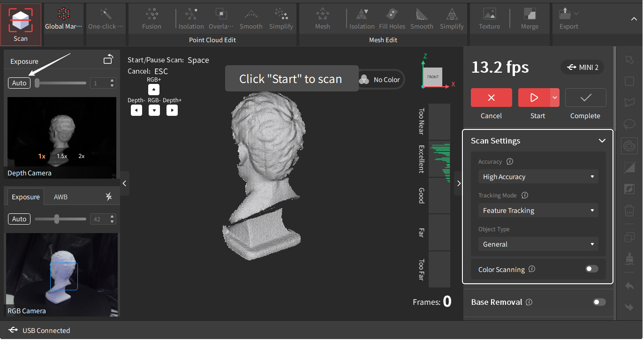Enable Base Removal
Image resolution: width=643 pixels, height=340 pixels.
tap(599, 302)
